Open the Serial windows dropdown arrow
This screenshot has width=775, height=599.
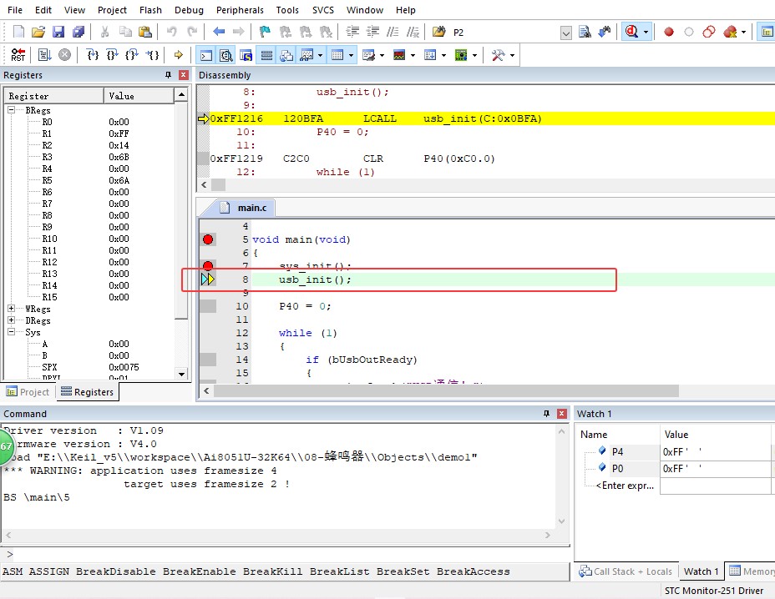pyautogui.click(x=382, y=55)
